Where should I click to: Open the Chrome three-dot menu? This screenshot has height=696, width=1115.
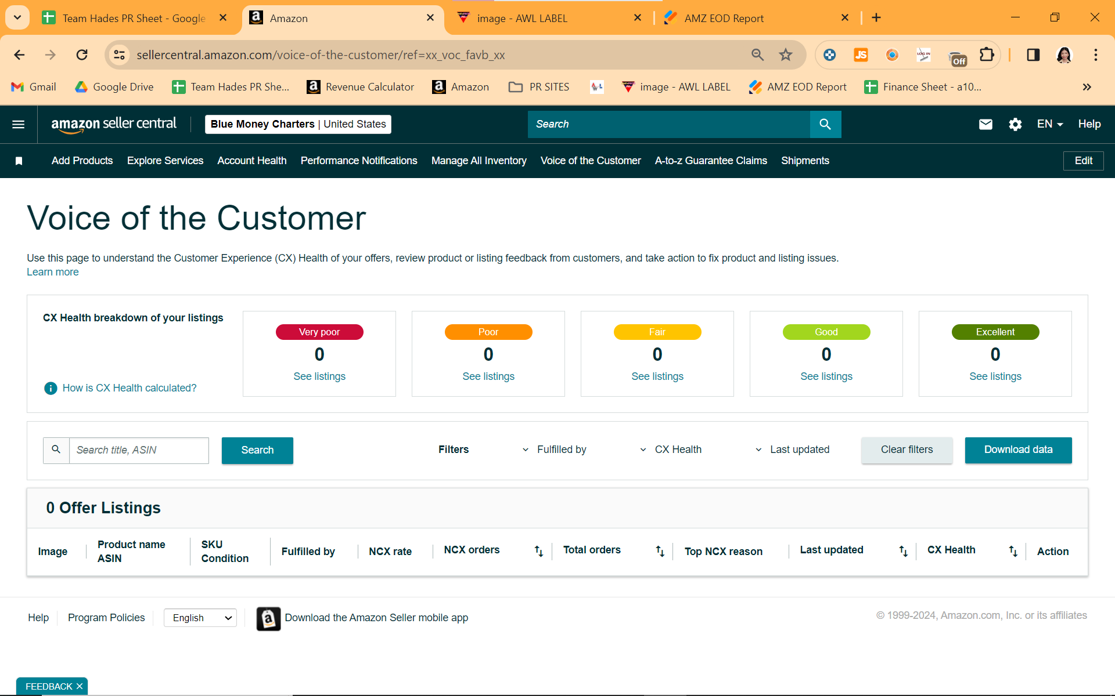(x=1095, y=55)
